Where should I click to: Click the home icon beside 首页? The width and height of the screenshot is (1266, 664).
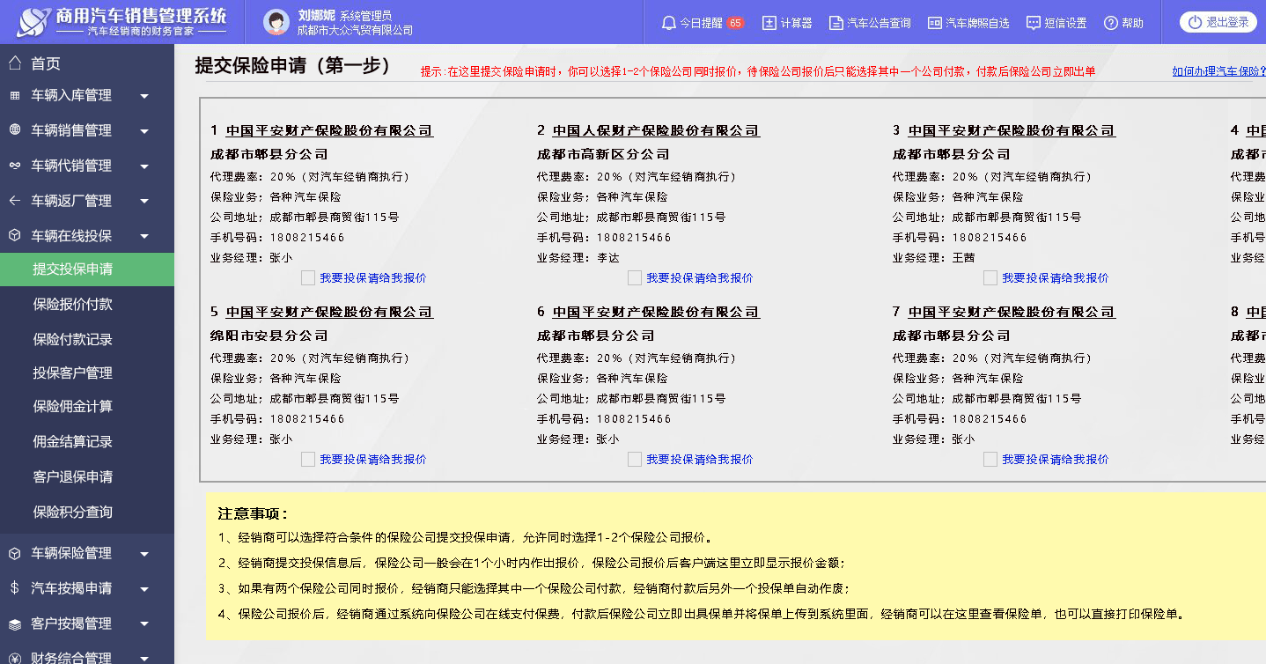pos(15,63)
